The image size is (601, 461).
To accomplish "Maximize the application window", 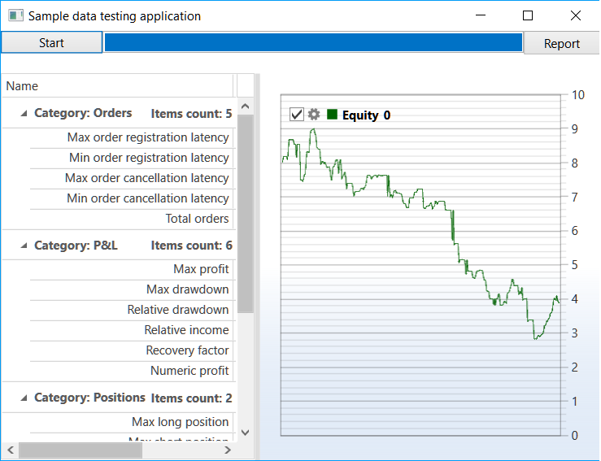I will tap(528, 15).
